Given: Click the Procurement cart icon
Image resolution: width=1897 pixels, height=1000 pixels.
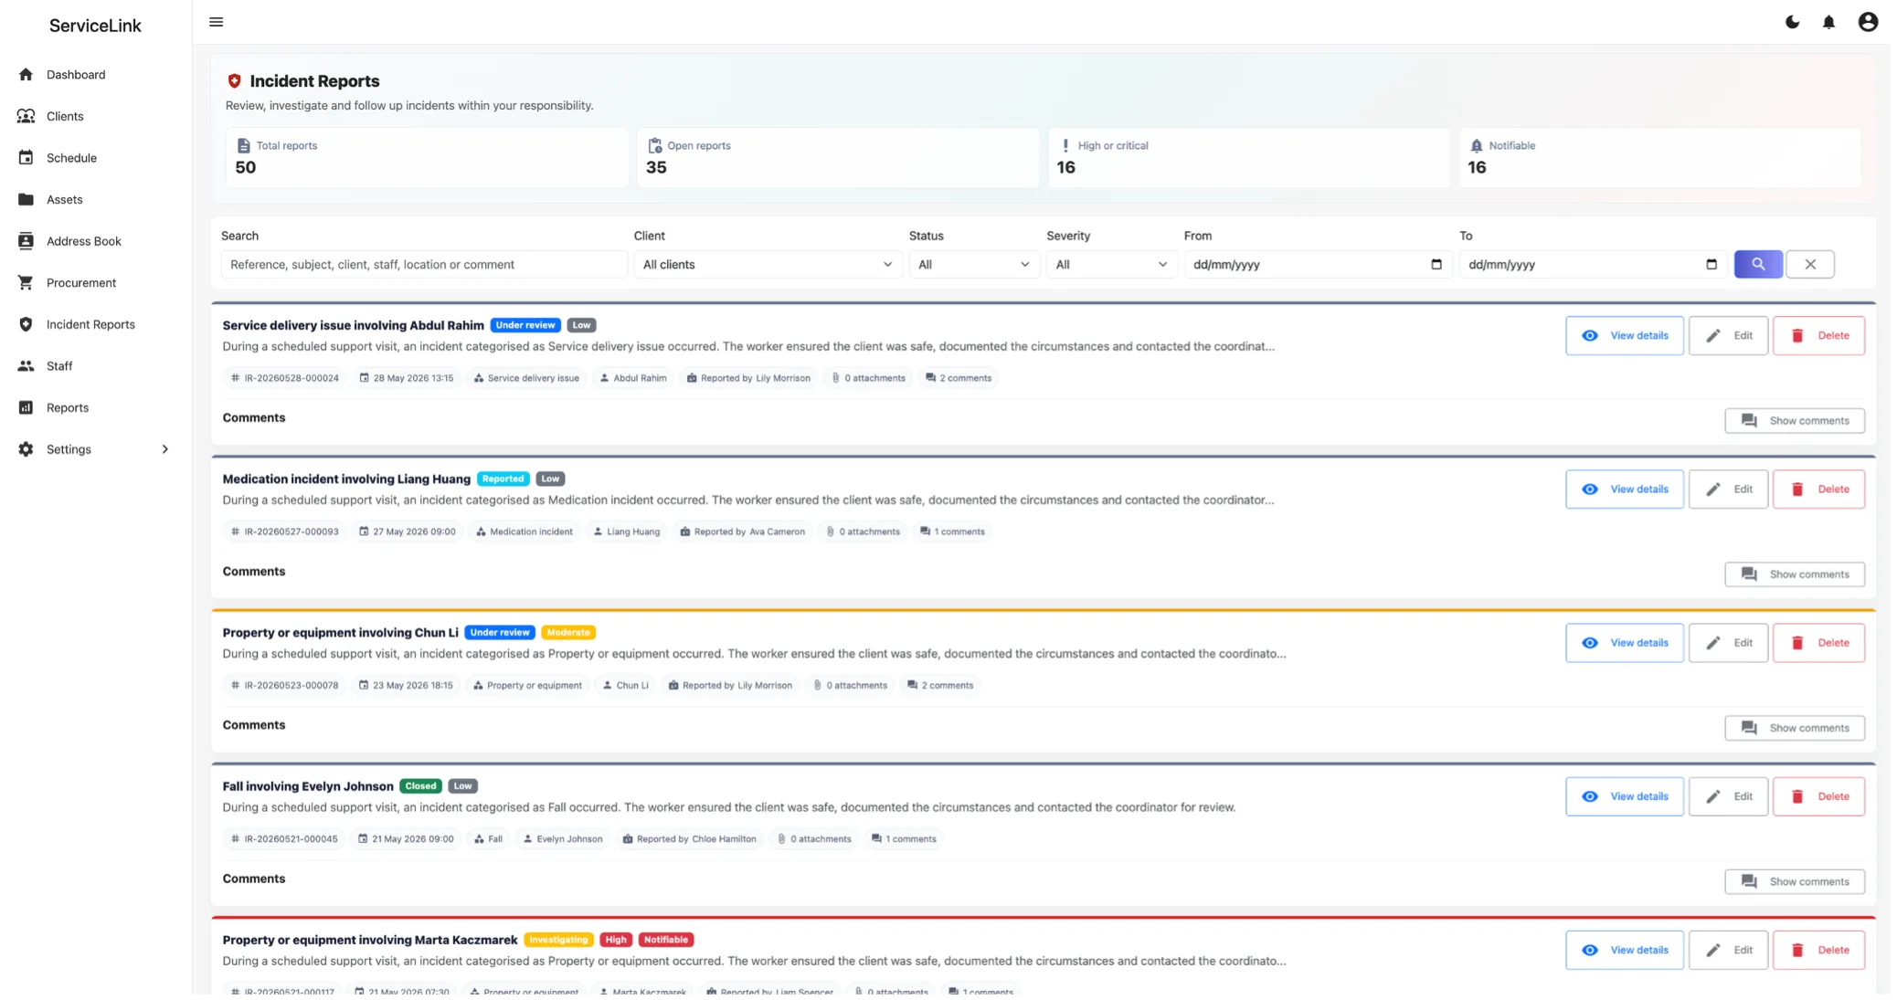Looking at the screenshot, I should click(x=26, y=282).
